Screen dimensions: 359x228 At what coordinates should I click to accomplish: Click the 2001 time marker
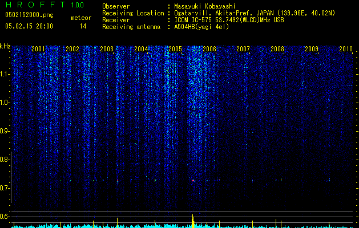(38, 49)
